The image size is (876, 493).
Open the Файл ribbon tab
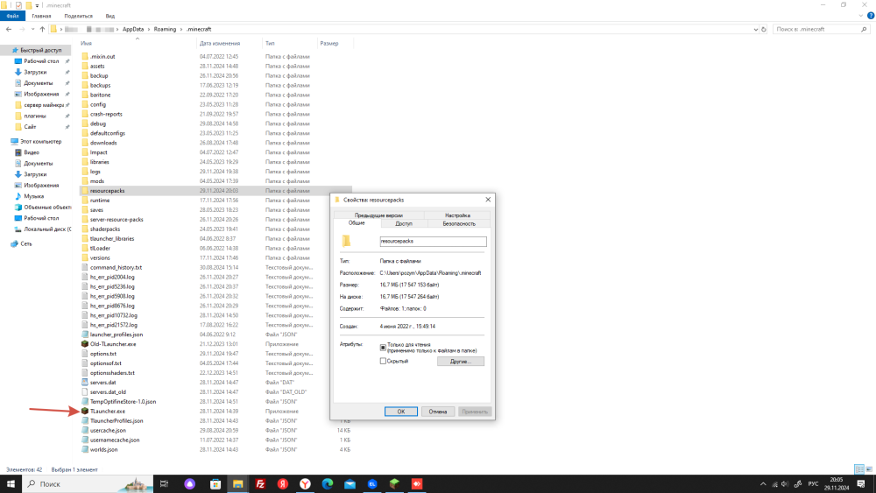pyautogui.click(x=12, y=16)
